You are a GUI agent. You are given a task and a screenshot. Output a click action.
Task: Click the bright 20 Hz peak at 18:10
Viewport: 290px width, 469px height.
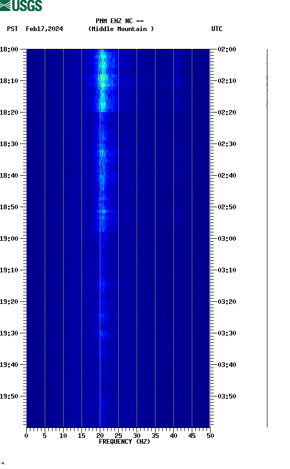102,81
